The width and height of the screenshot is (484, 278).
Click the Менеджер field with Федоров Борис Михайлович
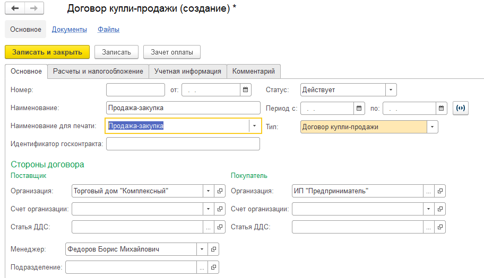click(x=131, y=249)
